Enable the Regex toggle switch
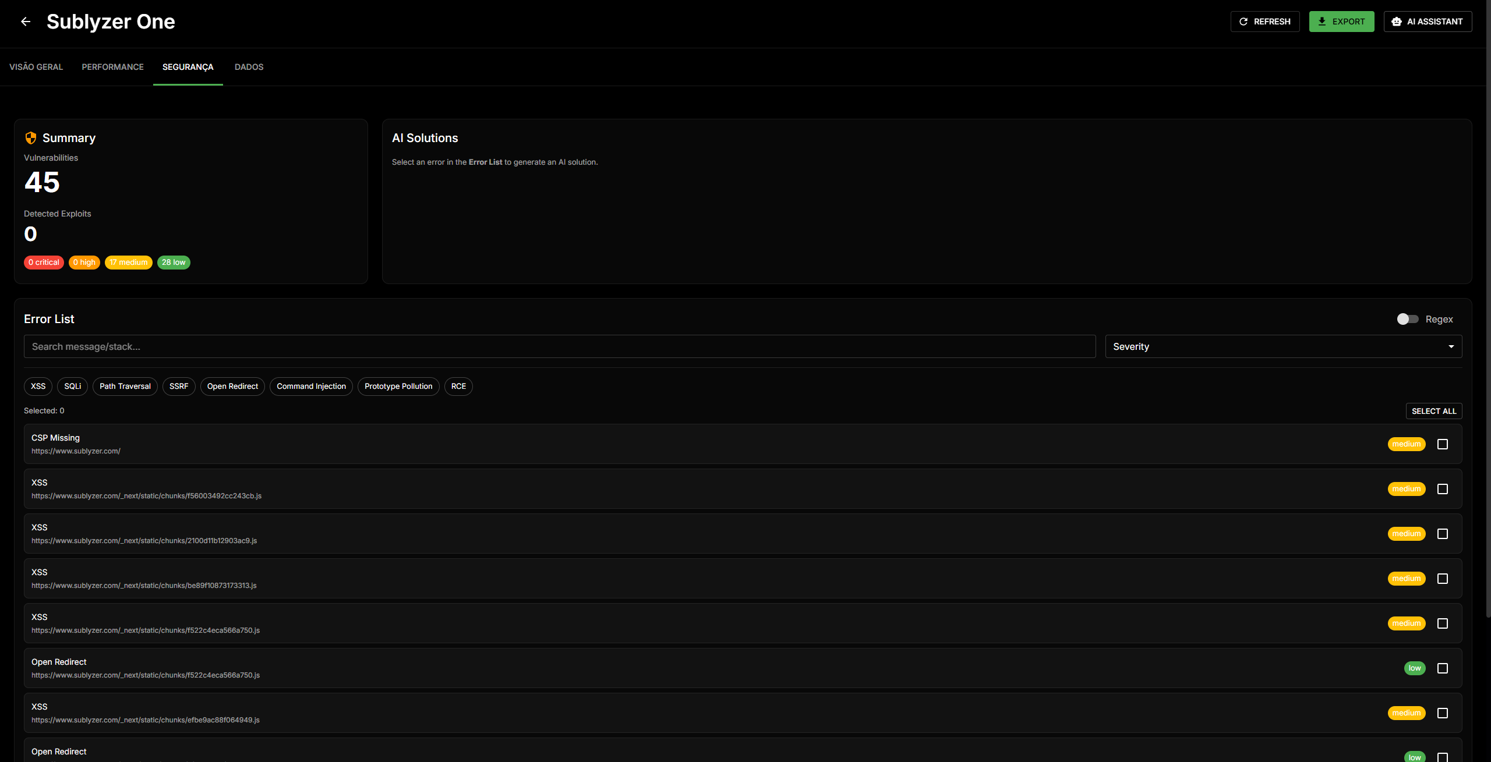The width and height of the screenshot is (1491, 762). [1407, 319]
